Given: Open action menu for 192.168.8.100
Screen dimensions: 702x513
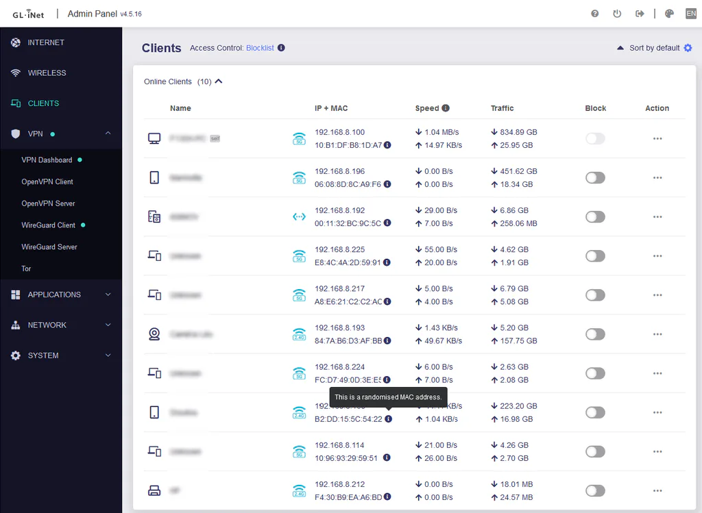Looking at the screenshot, I should click(x=657, y=138).
